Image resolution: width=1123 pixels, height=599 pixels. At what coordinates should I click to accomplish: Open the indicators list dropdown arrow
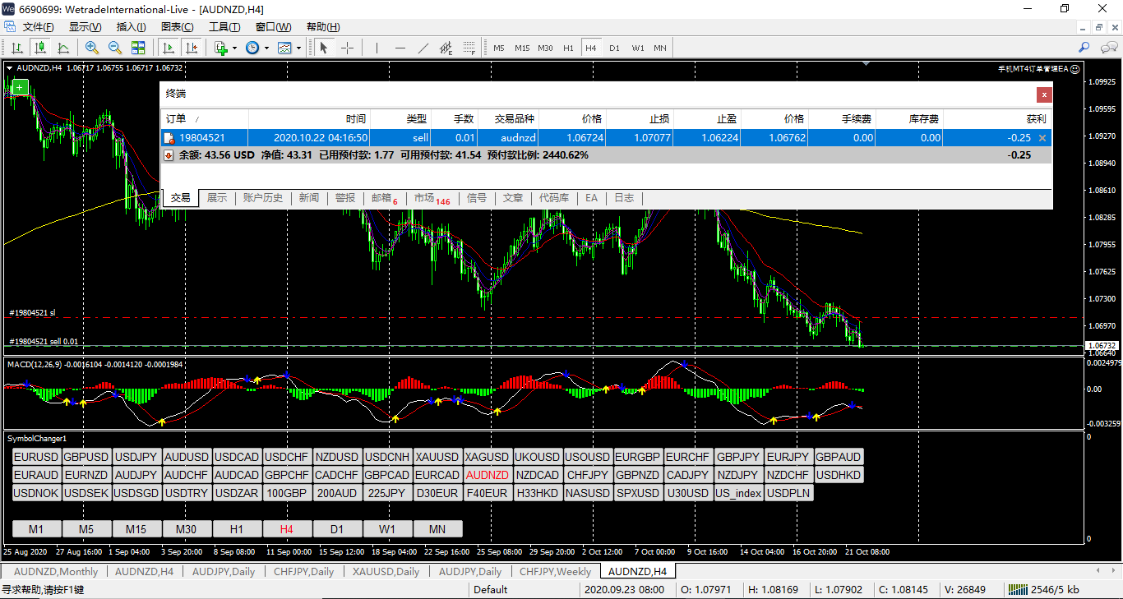(234, 48)
